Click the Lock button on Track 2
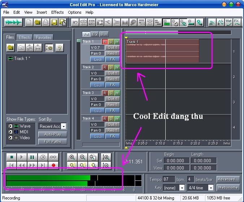 (x=97, y=85)
